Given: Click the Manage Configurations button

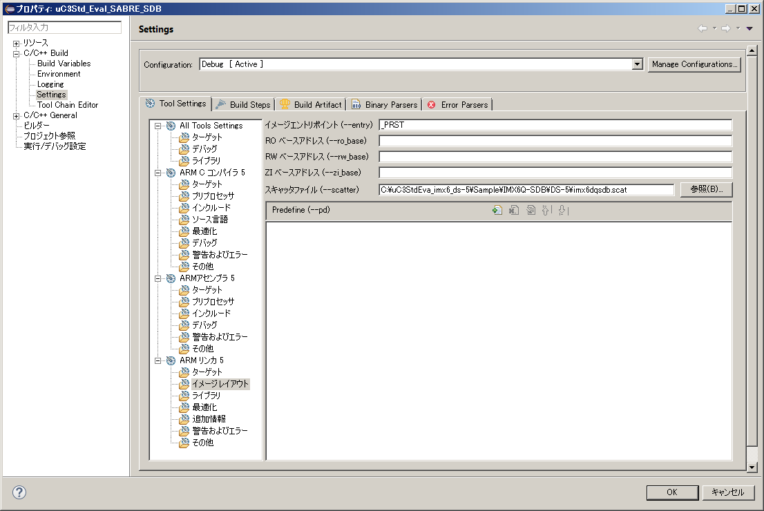Looking at the screenshot, I should coord(694,64).
